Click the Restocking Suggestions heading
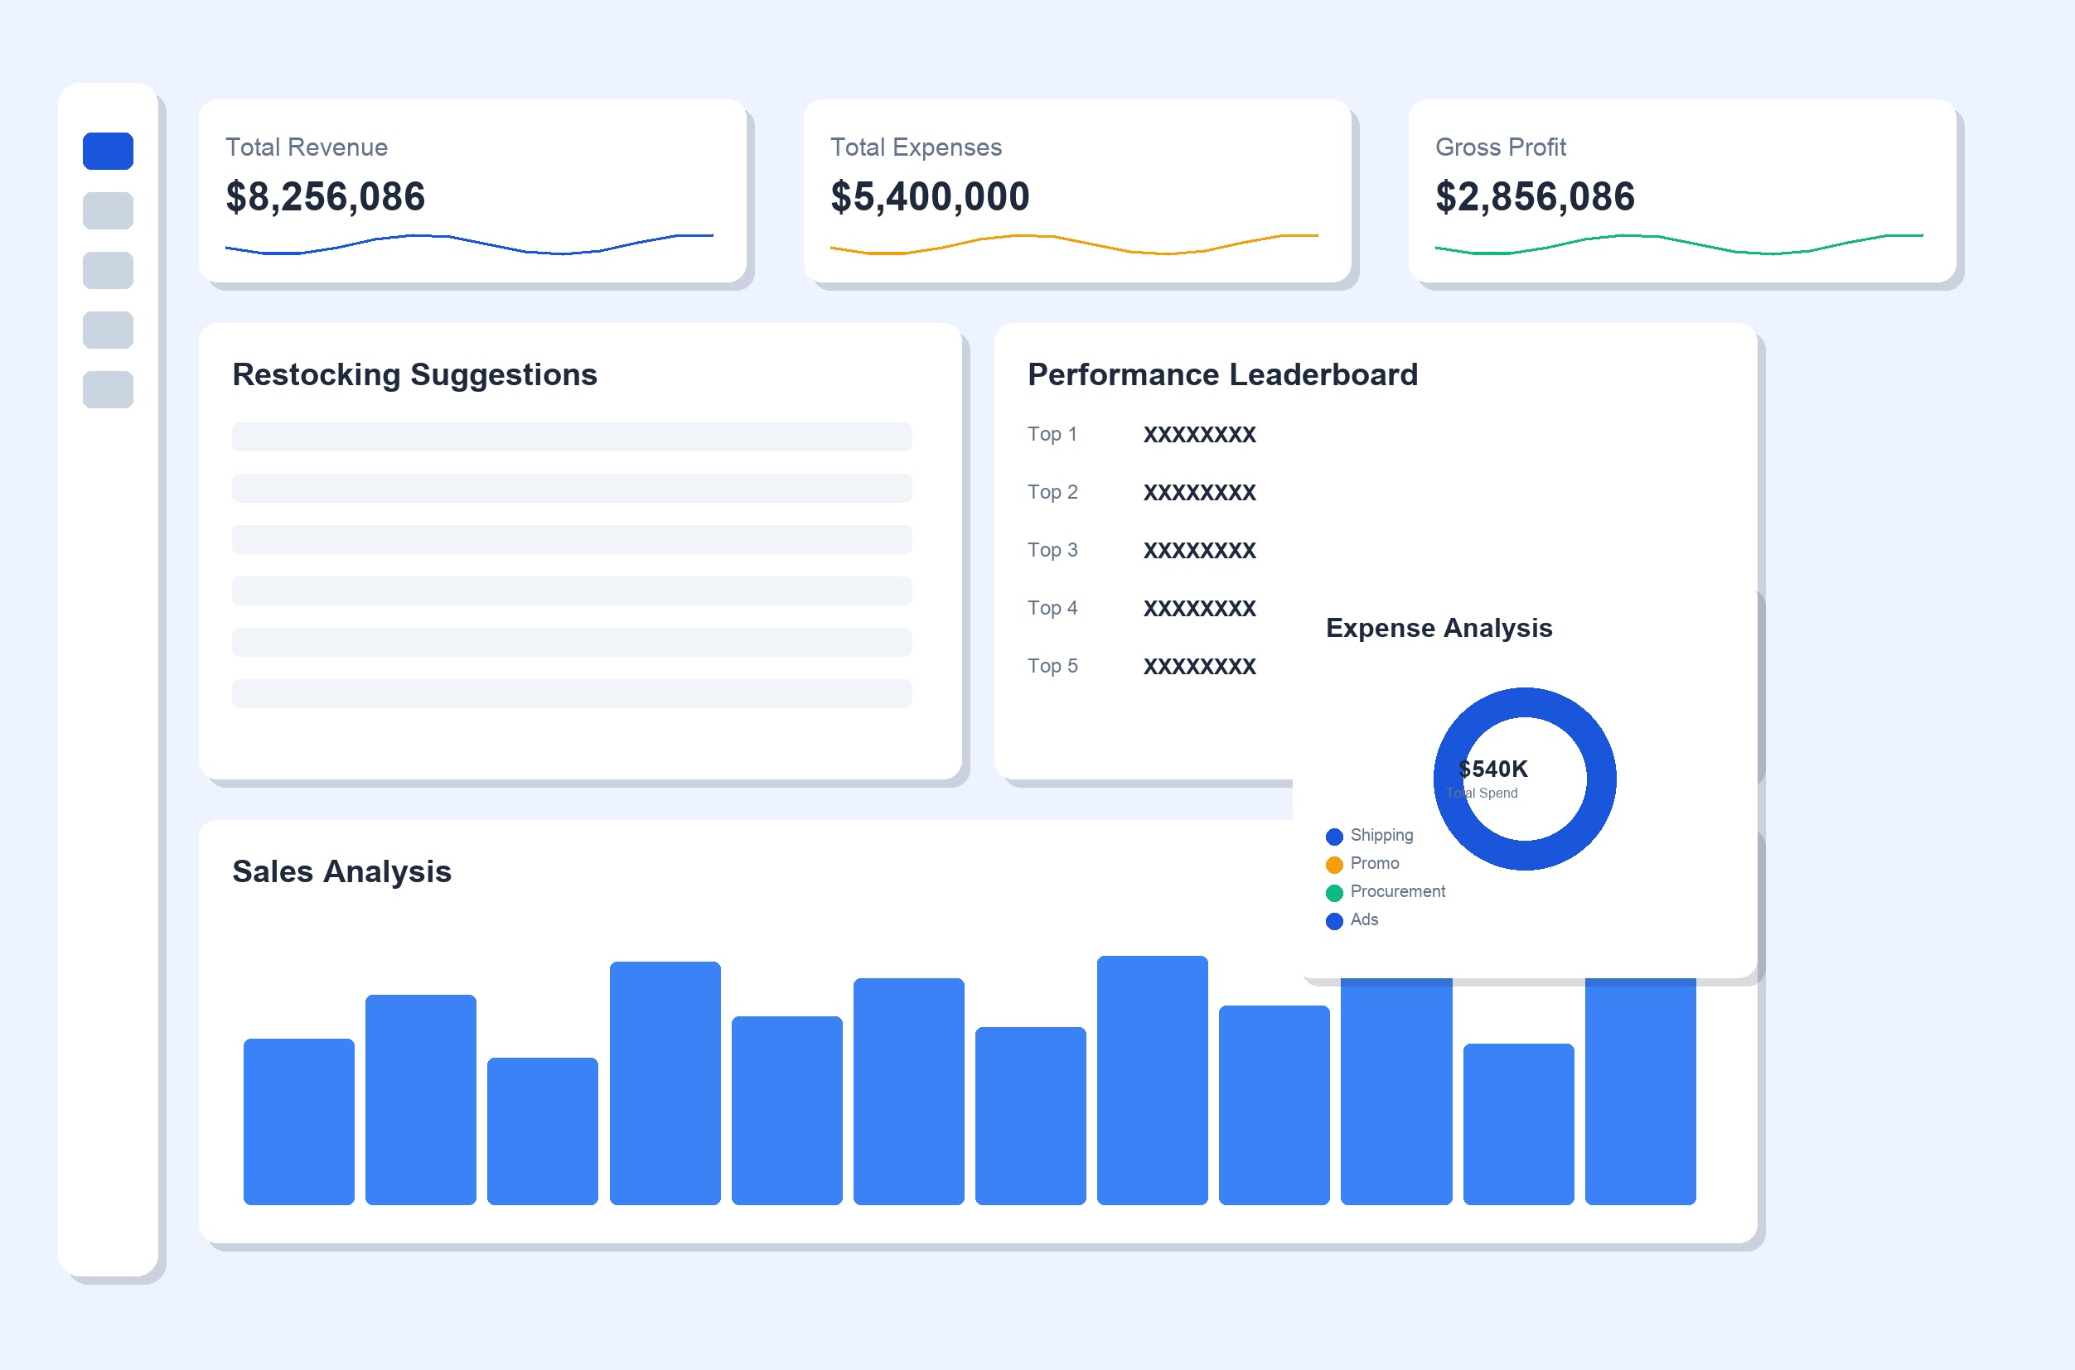Image resolution: width=2075 pixels, height=1370 pixels. [x=414, y=375]
